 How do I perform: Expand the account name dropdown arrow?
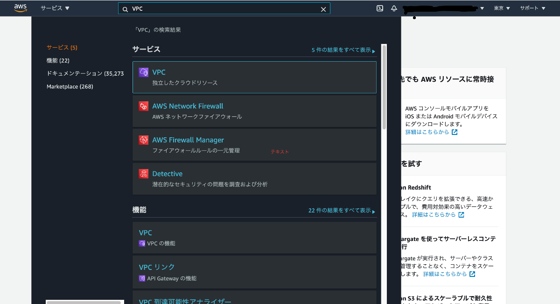point(482,8)
